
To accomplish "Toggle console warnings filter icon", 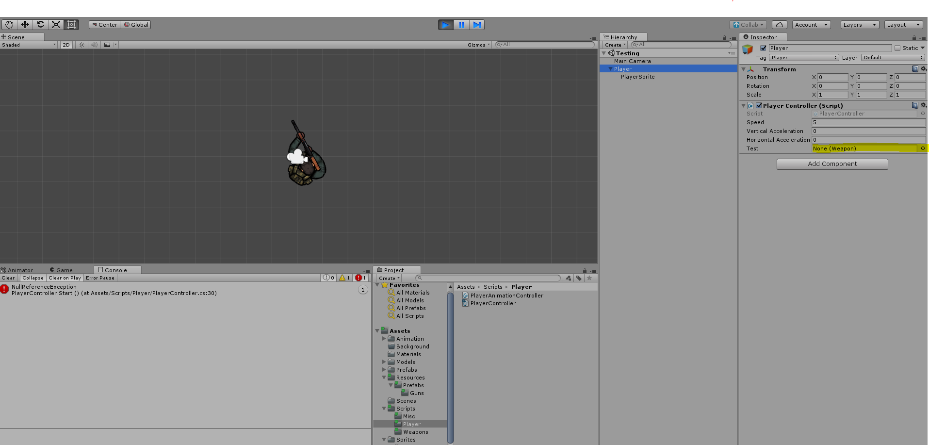I will 344,278.
